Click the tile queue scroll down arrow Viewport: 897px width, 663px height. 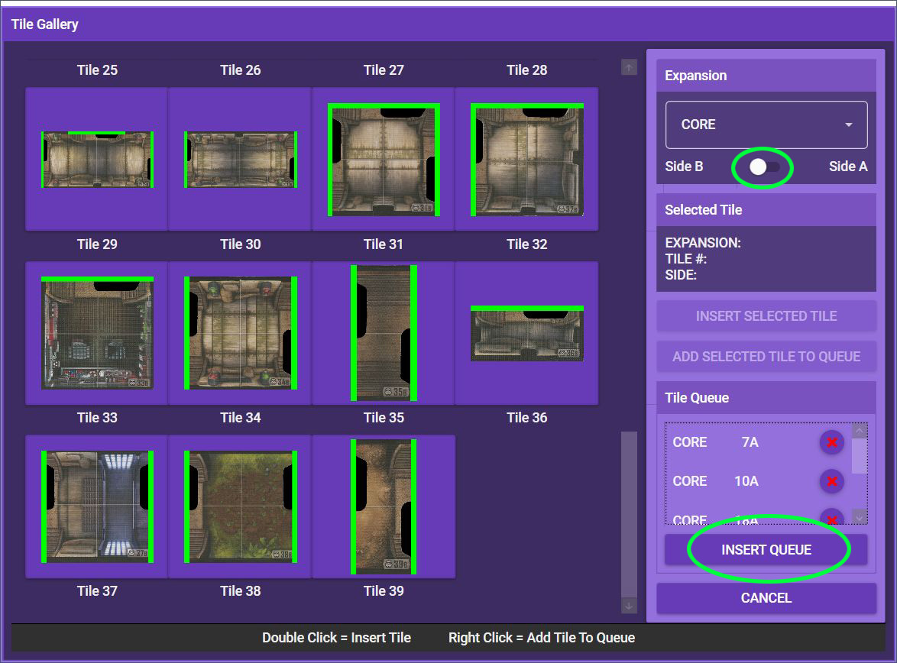click(860, 517)
